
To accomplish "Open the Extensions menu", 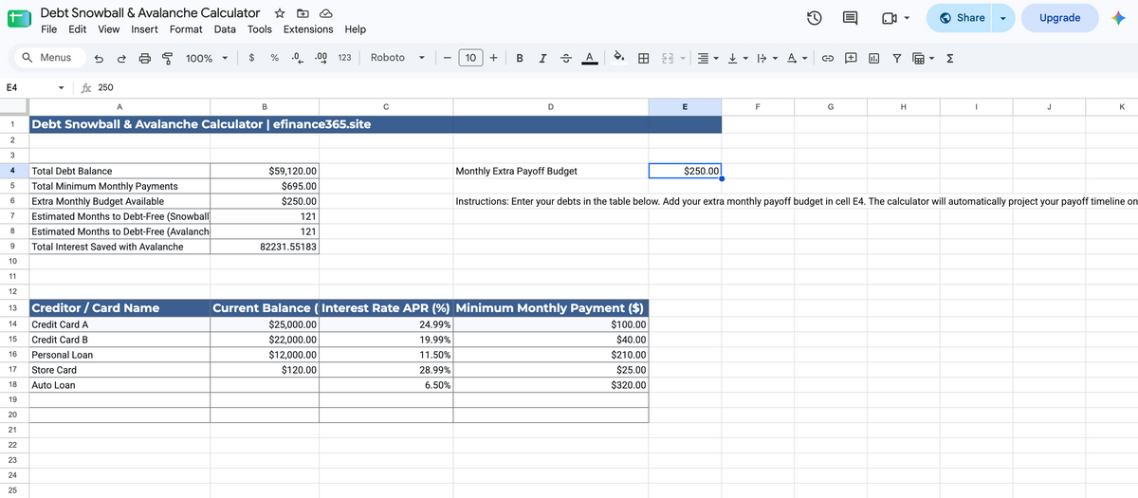I will pyautogui.click(x=308, y=29).
